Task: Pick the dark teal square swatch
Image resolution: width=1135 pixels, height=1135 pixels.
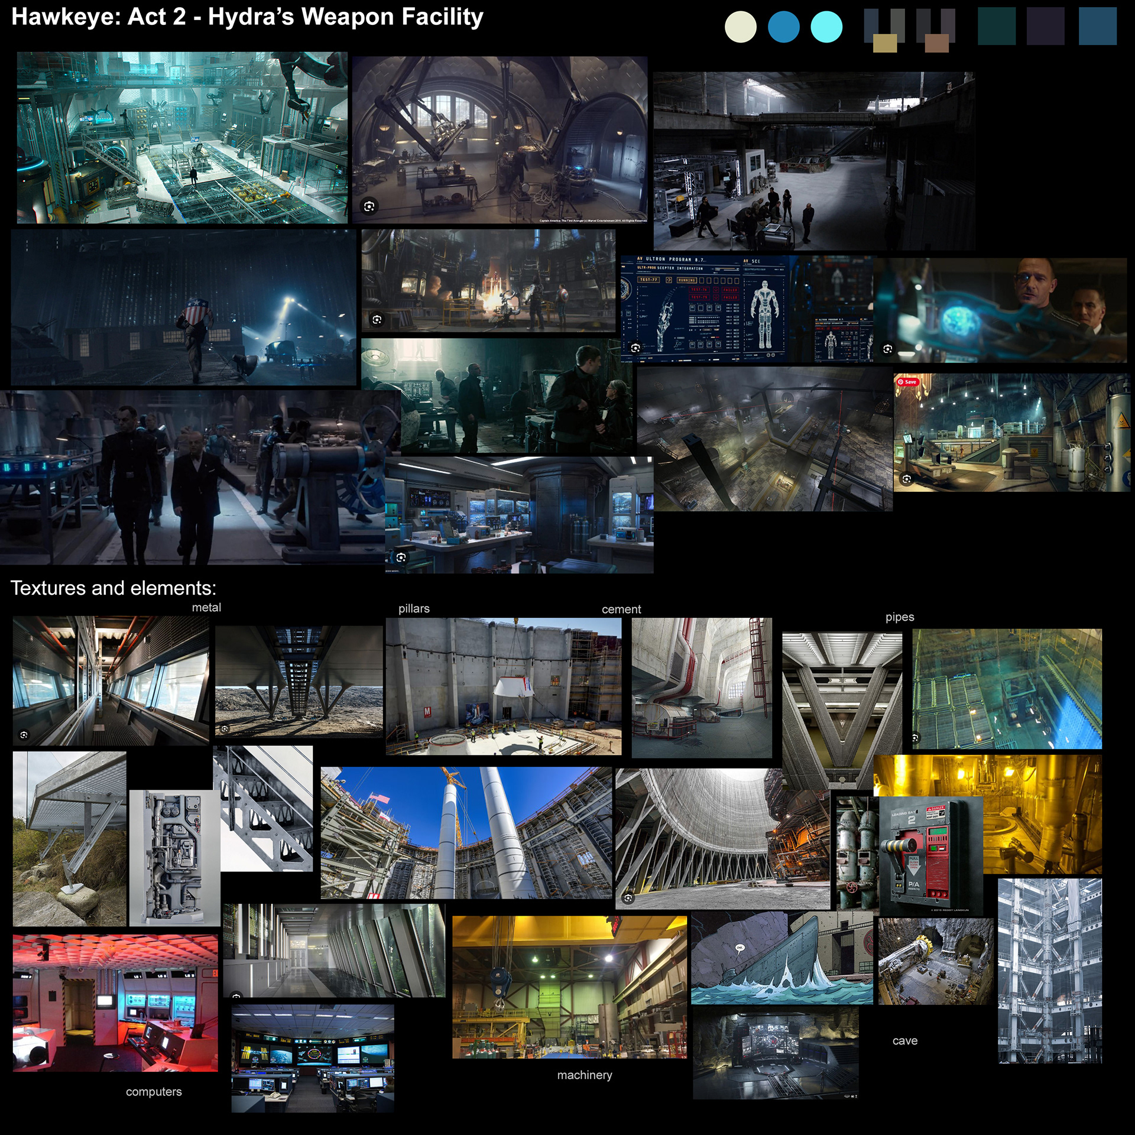Action: point(997,26)
